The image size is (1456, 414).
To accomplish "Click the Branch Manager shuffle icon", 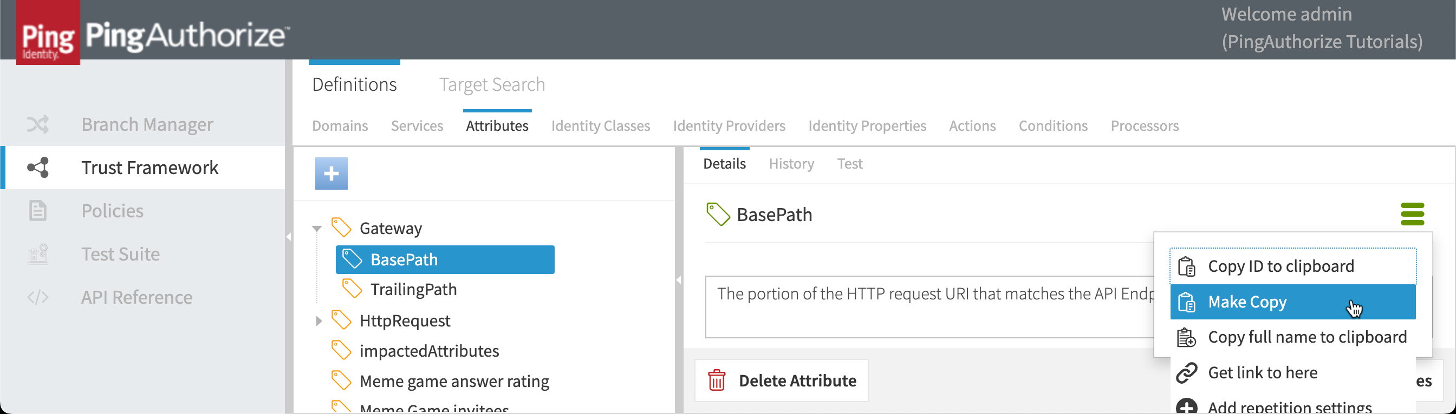I will tap(38, 124).
